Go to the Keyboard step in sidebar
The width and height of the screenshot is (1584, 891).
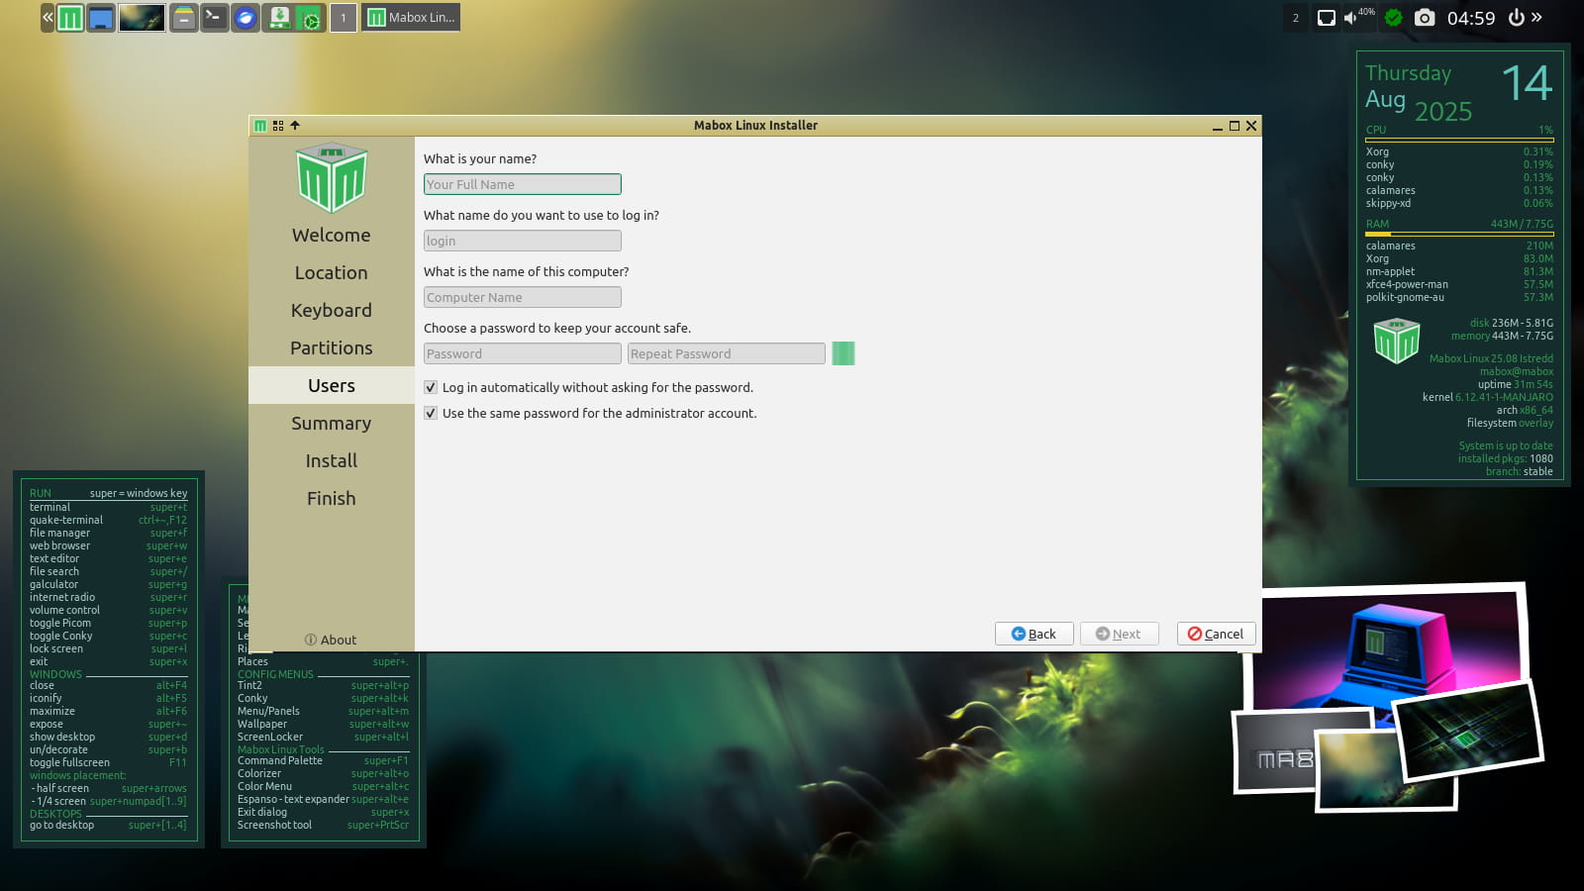[332, 311]
